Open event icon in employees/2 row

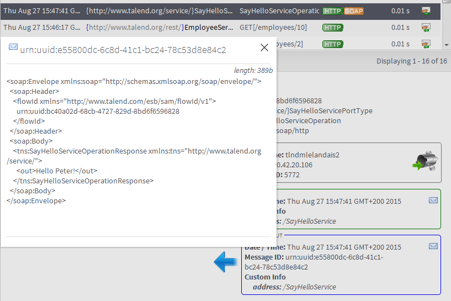[426, 44]
